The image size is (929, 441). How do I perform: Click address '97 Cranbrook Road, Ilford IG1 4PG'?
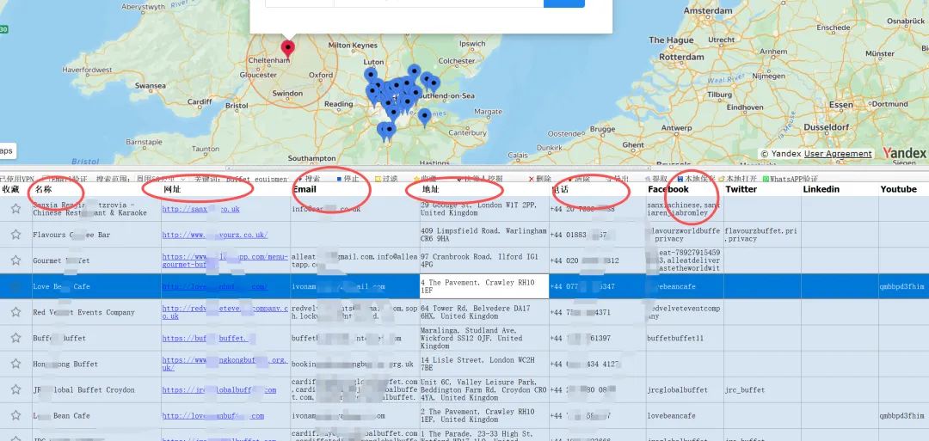[484, 260]
